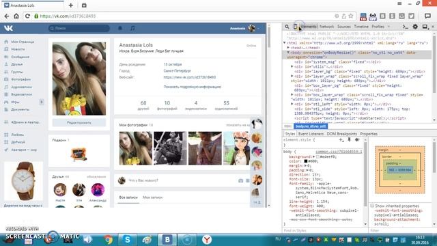This screenshot has width=437, height=246.
Task: Open DevTools settings gear icon
Action: 415,27
